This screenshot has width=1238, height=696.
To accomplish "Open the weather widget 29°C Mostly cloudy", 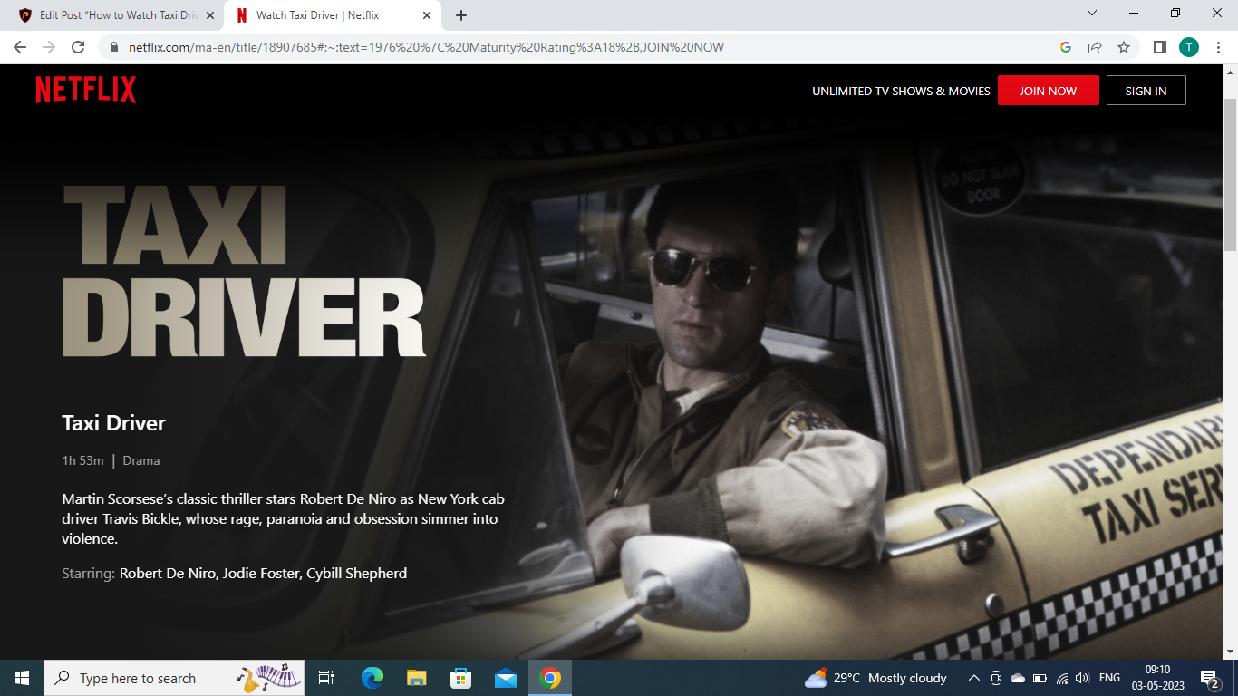I will tap(875, 678).
